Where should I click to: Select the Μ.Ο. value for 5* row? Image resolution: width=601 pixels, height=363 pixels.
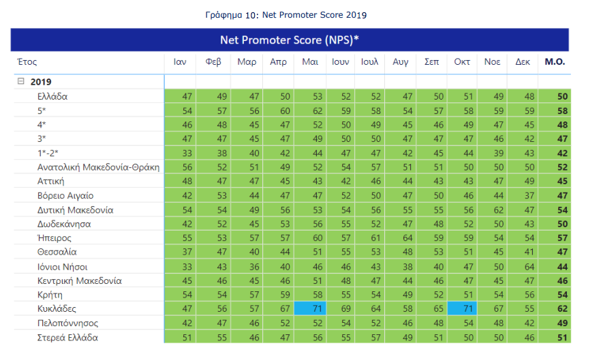point(561,111)
